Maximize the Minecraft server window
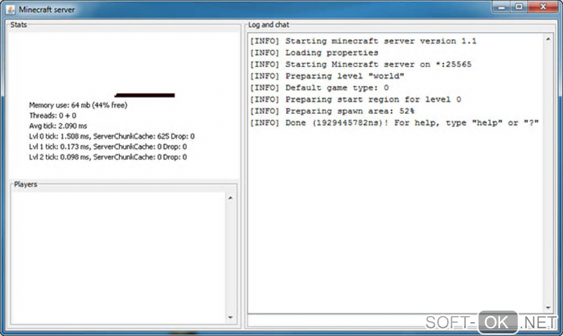This screenshot has height=336, width=563. pyautogui.click(x=519, y=7)
